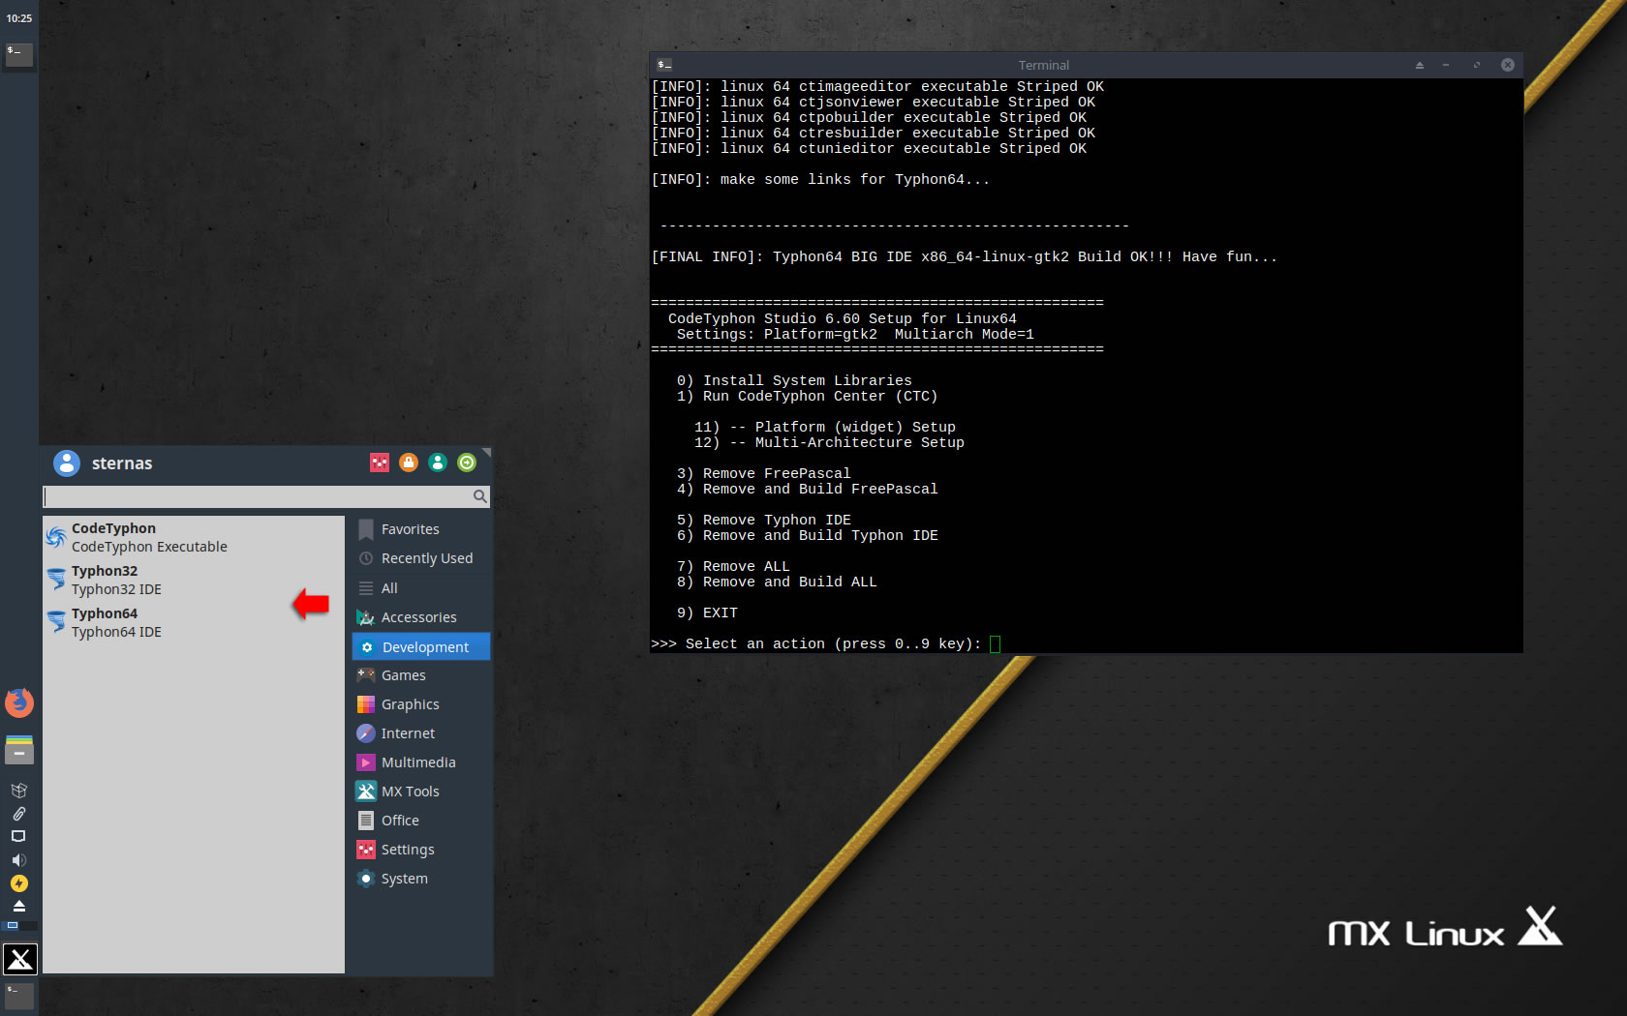Show the Recently Used applications list
Image resolution: width=1627 pixels, height=1016 pixels.
pyautogui.click(x=426, y=558)
